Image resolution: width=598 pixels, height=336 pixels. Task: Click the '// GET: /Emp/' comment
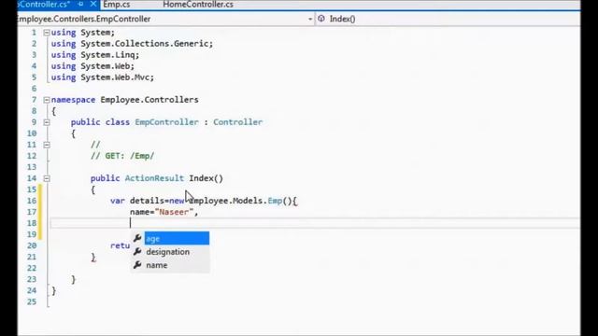[x=122, y=156]
